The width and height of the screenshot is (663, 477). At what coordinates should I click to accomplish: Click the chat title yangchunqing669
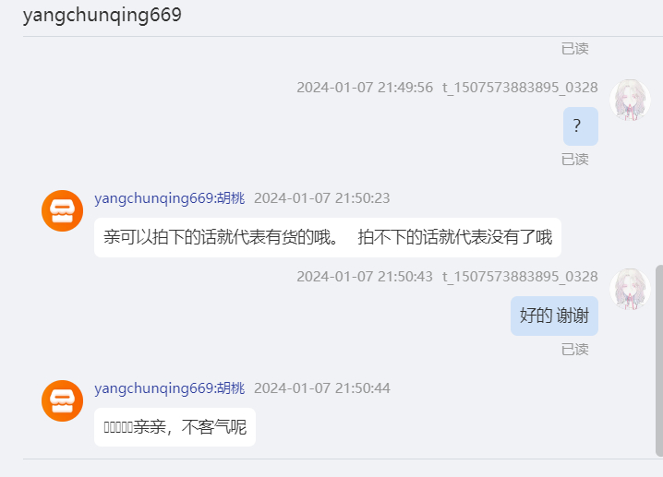(x=102, y=15)
